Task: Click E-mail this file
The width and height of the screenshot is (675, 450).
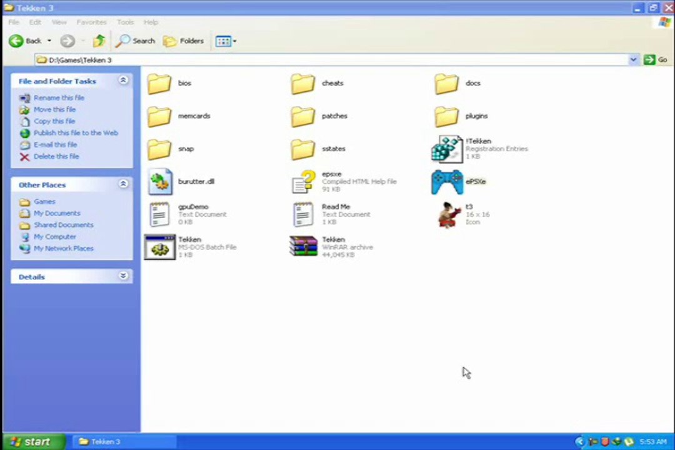Action: (x=56, y=145)
